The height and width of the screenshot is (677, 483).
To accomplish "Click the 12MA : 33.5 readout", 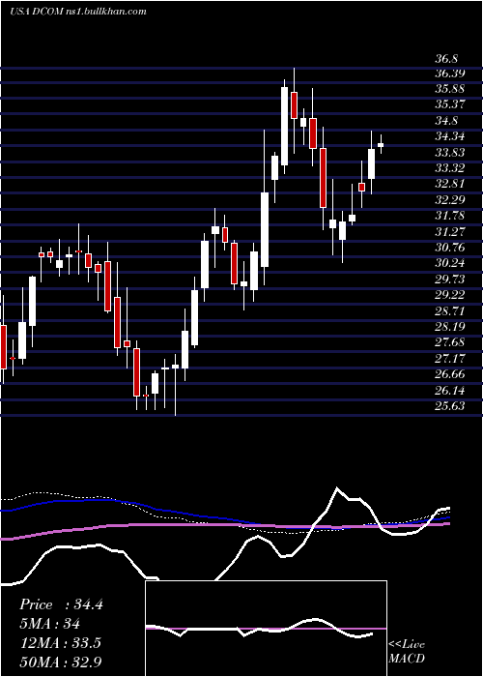I will pos(60,643).
